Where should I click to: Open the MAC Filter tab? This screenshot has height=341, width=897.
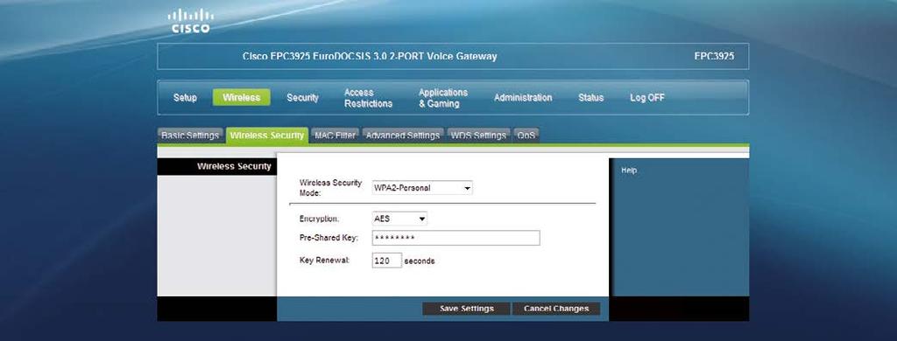click(335, 136)
